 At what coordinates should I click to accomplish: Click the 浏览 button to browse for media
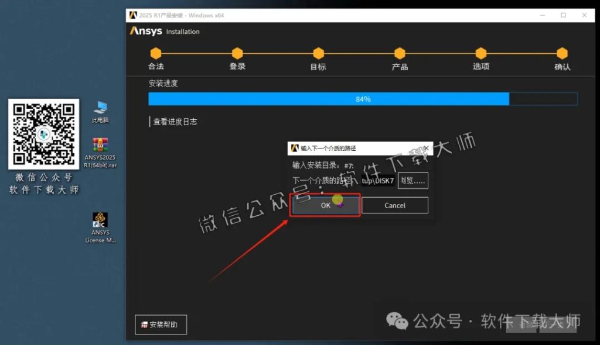pyautogui.click(x=412, y=181)
